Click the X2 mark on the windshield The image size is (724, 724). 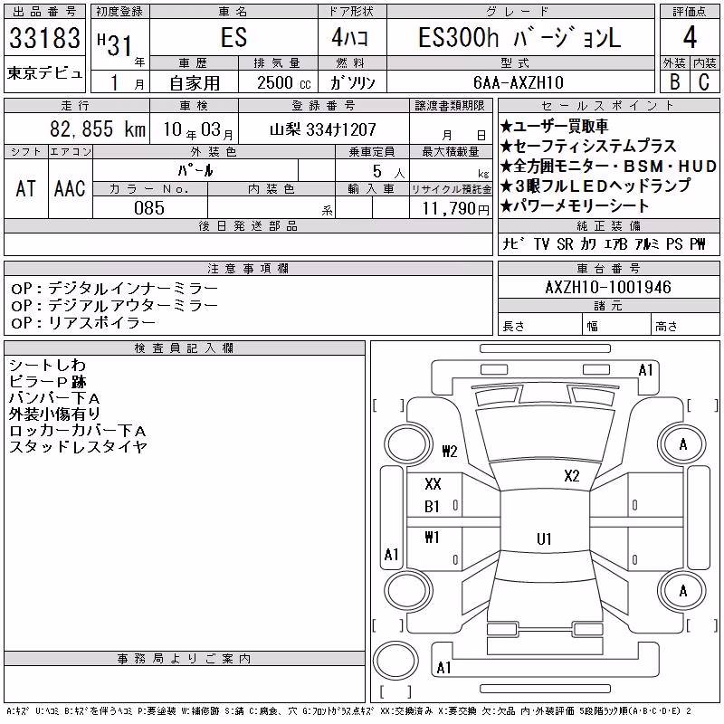572,476
